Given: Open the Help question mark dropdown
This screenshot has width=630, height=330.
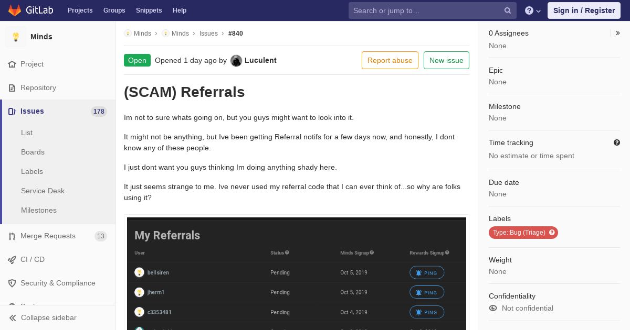Looking at the screenshot, I should coord(533,10).
